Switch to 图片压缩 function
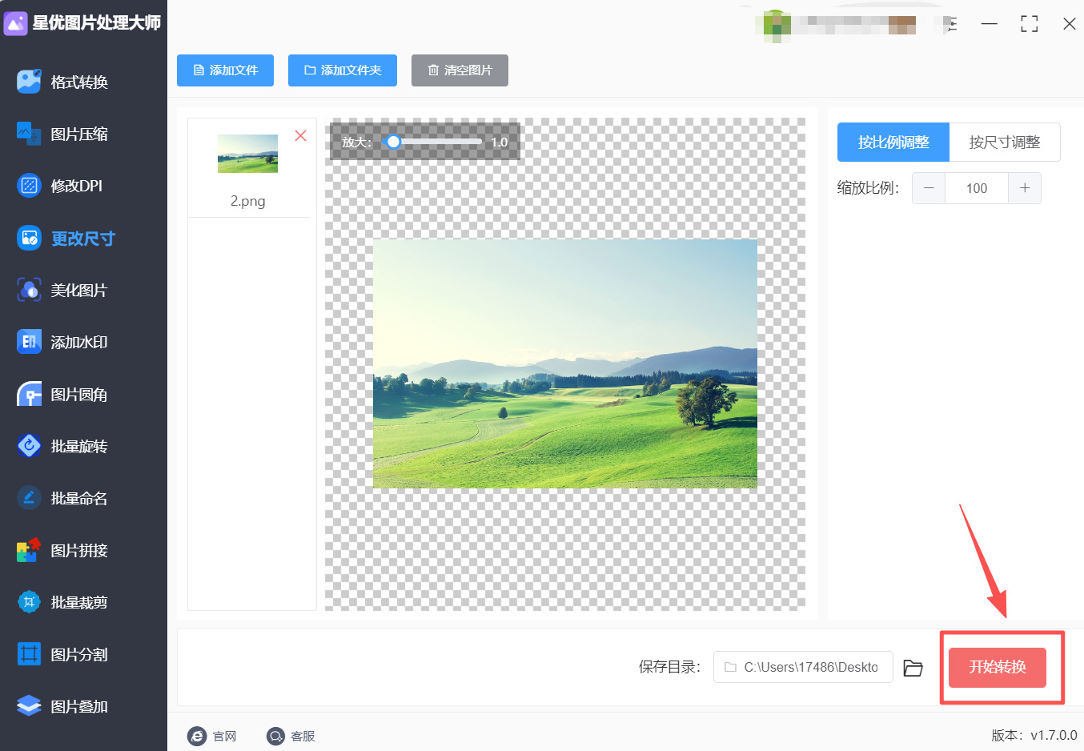The height and width of the screenshot is (751, 1084). pyautogui.click(x=79, y=134)
